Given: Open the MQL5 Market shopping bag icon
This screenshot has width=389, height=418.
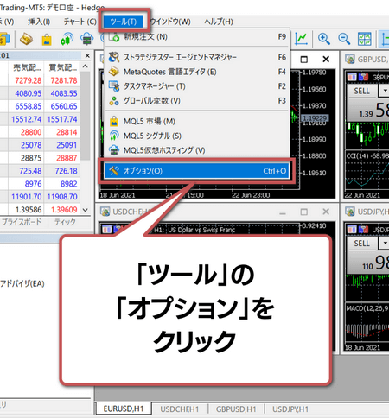Looking at the screenshot, I should click(47, 39).
